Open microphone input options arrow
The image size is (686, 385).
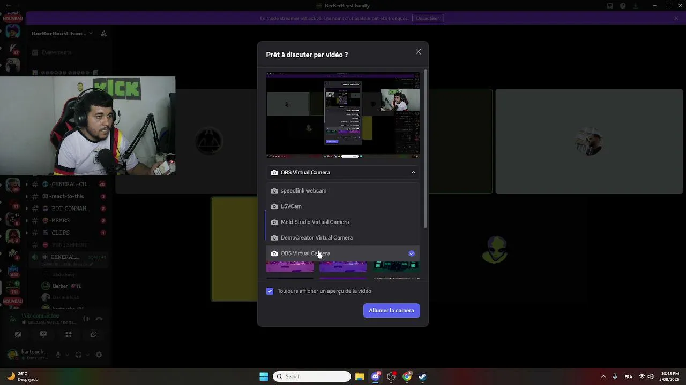pos(68,355)
